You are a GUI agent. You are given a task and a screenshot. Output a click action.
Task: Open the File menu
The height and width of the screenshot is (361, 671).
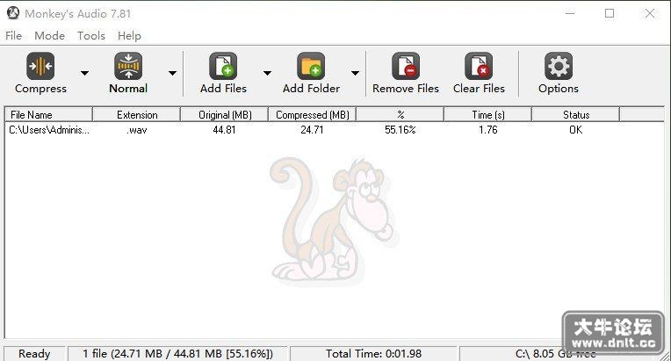(14, 35)
